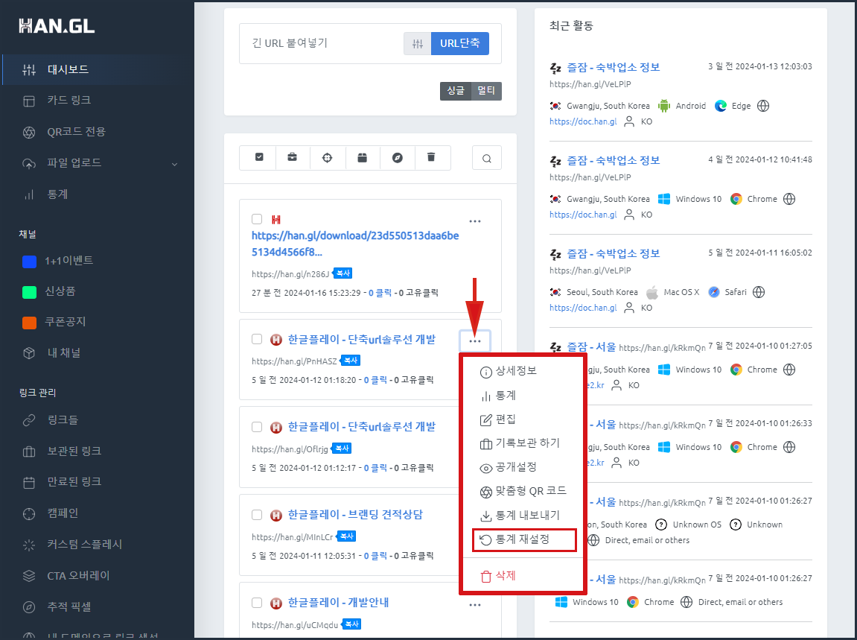Copy the han.gl/n286J short link
Screen dimensions: 857x640
343,273
